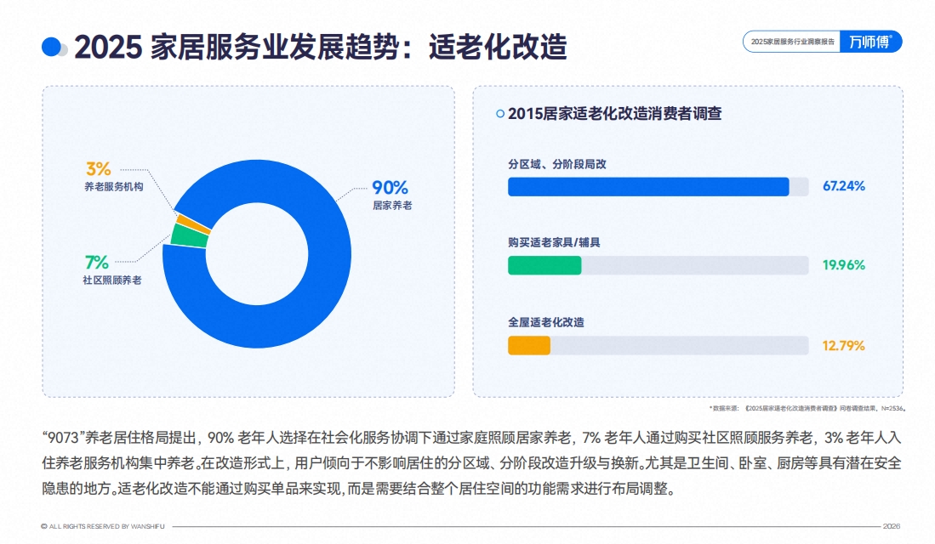Click the data source footnote text
Image resolution: width=935 pixels, height=544 pixels.
click(806, 408)
